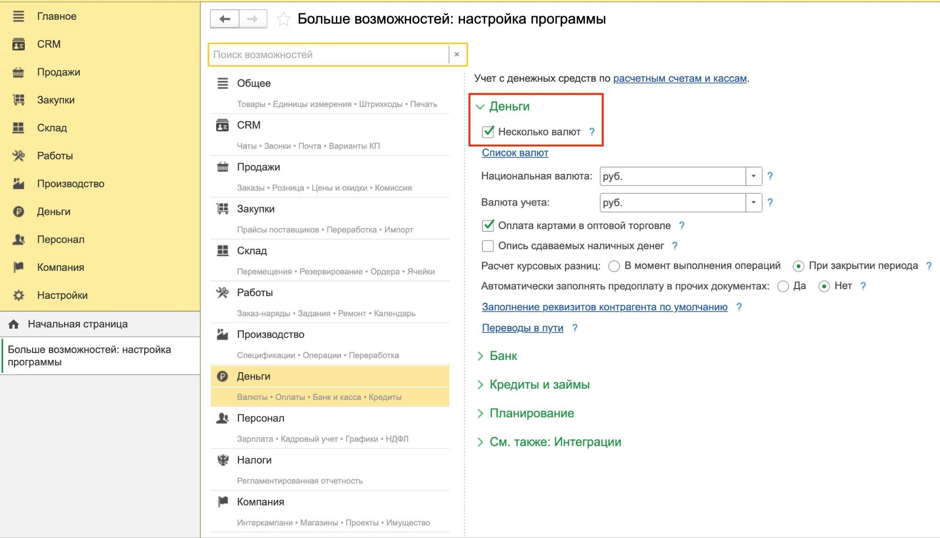Click the Закупки cart icon in settings list
The height and width of the screenshot is (538, 940).
click(x=223, y=209)
